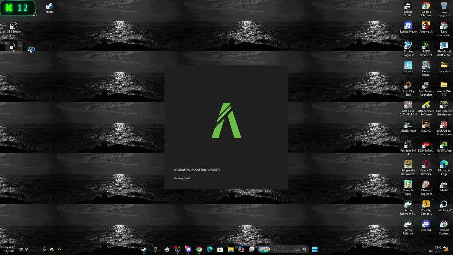The image size is (453, 255).
Task: Open the Don't Play This shortcut
Action: pyautogui.click(x=408, y=89)
